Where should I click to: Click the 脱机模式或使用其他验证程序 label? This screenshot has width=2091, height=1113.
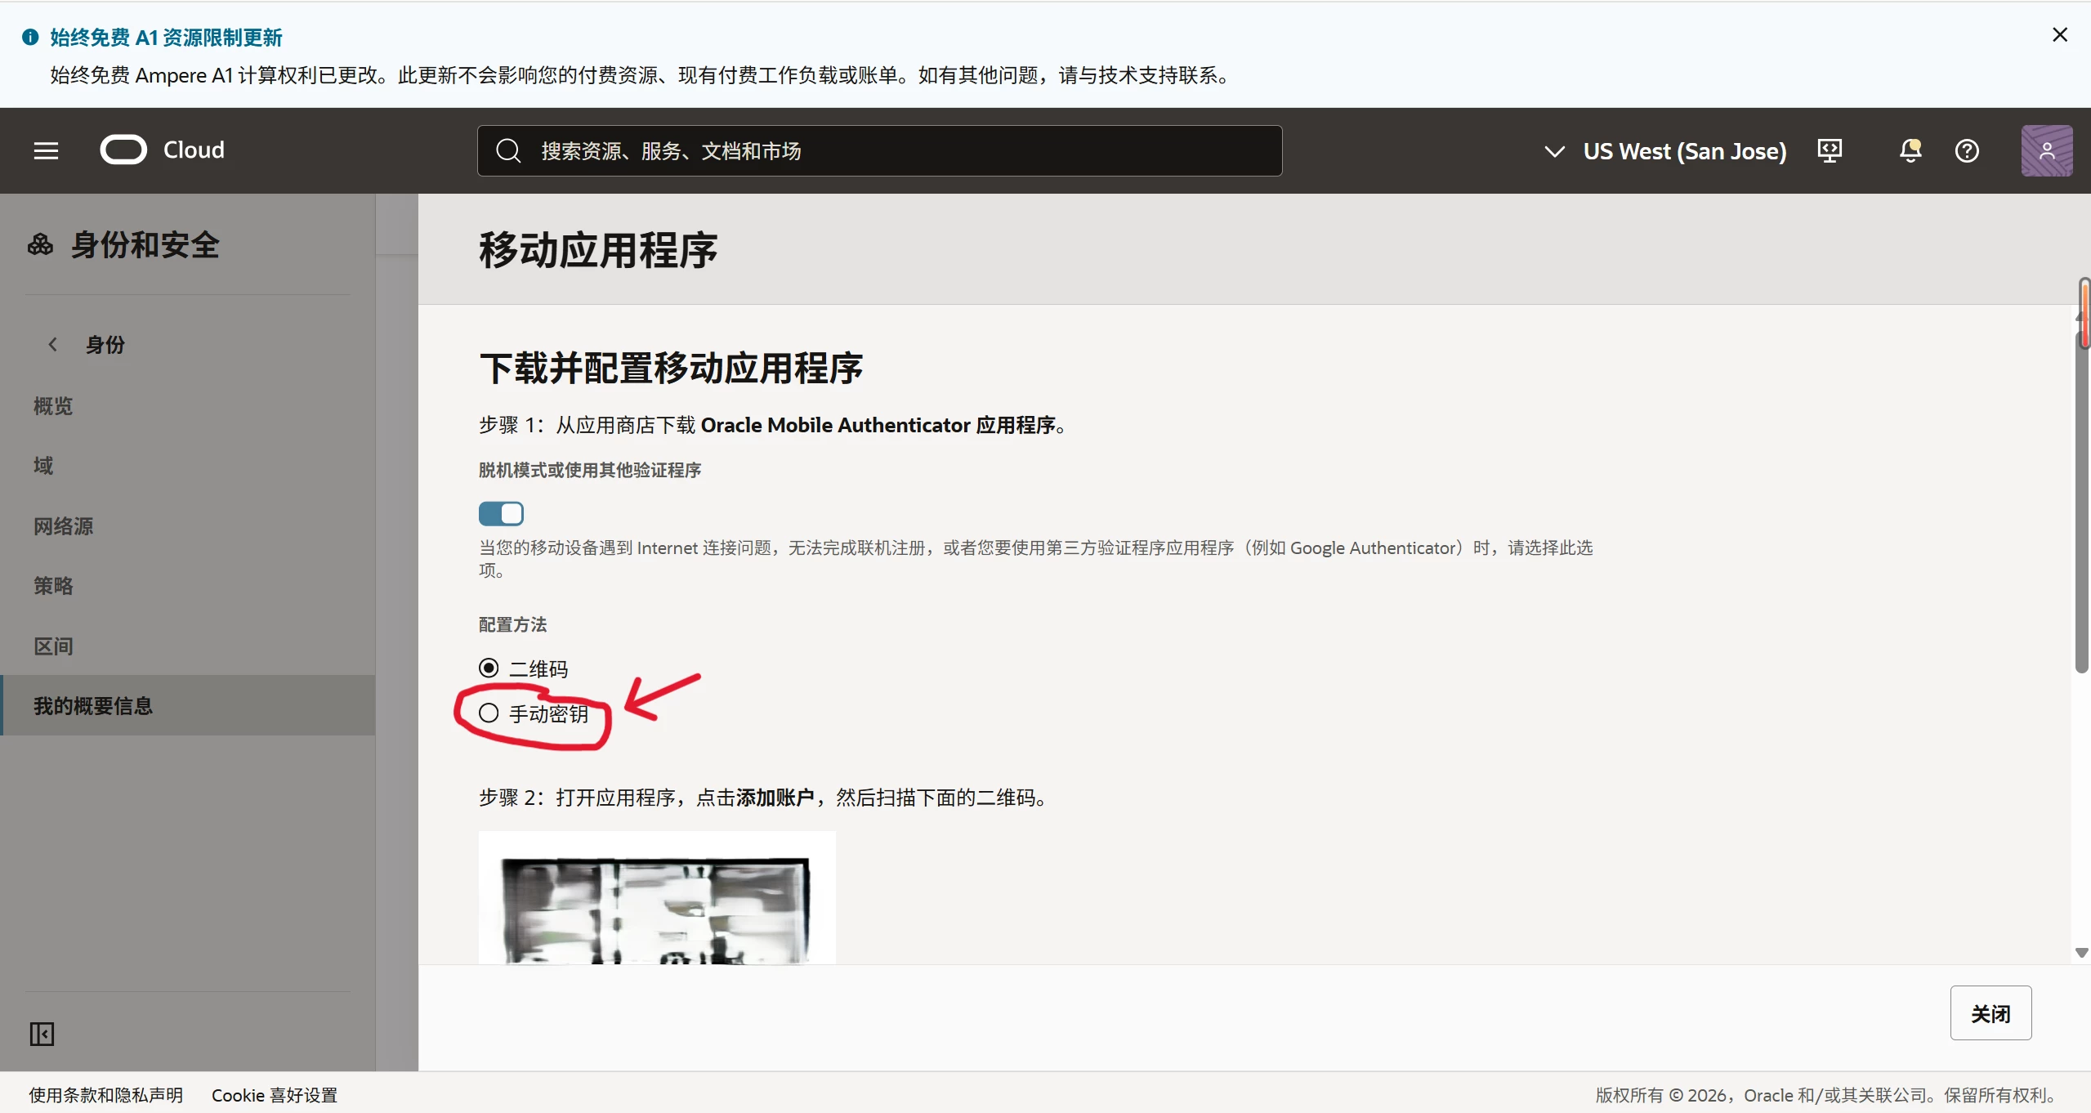pos(590,470)
